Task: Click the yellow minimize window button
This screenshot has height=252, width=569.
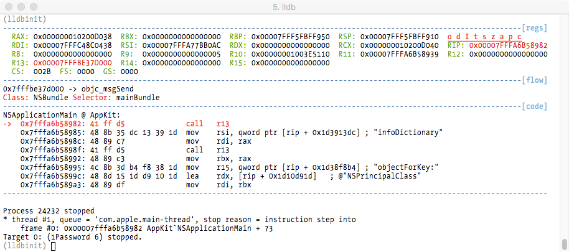Action: point(21,6)
